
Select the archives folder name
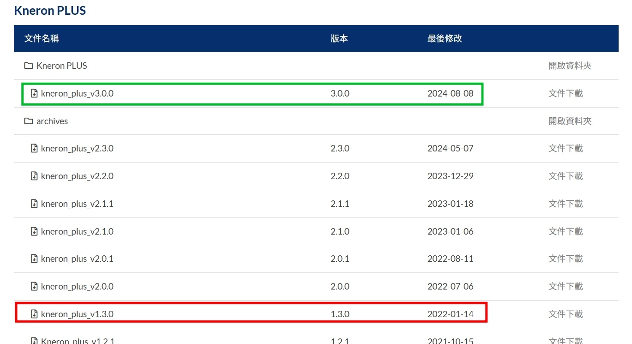pyautogui.click(x=52, y=121)
